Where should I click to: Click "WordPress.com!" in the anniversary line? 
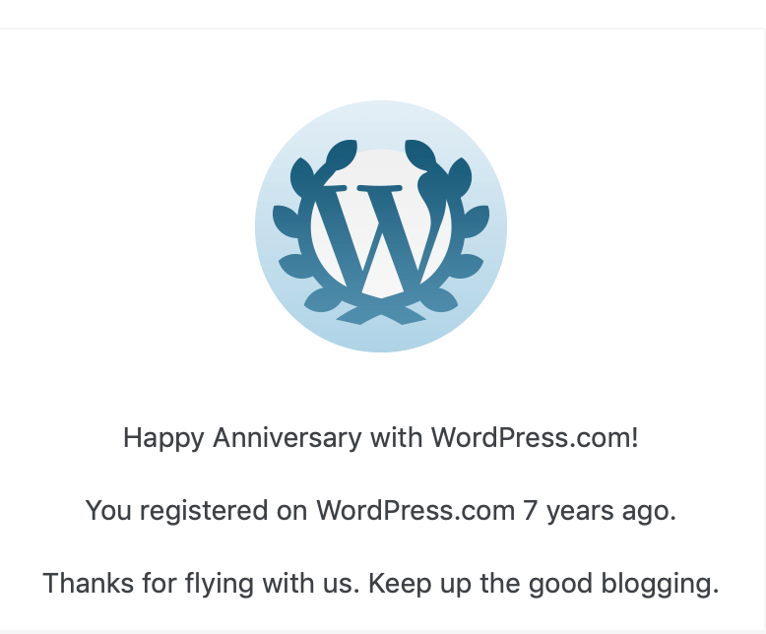(535, 438)
